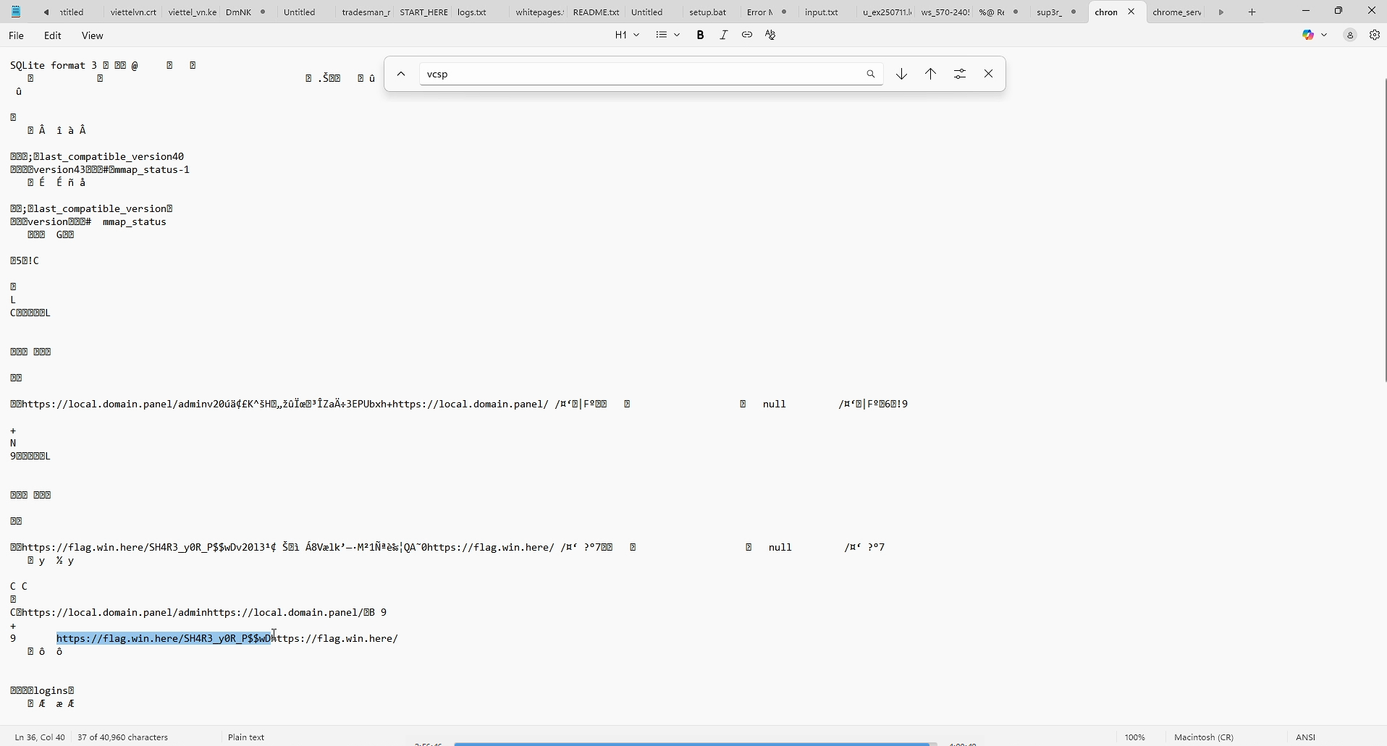Open the list style dropdown

pyautogui.click(x=667, y=35)
